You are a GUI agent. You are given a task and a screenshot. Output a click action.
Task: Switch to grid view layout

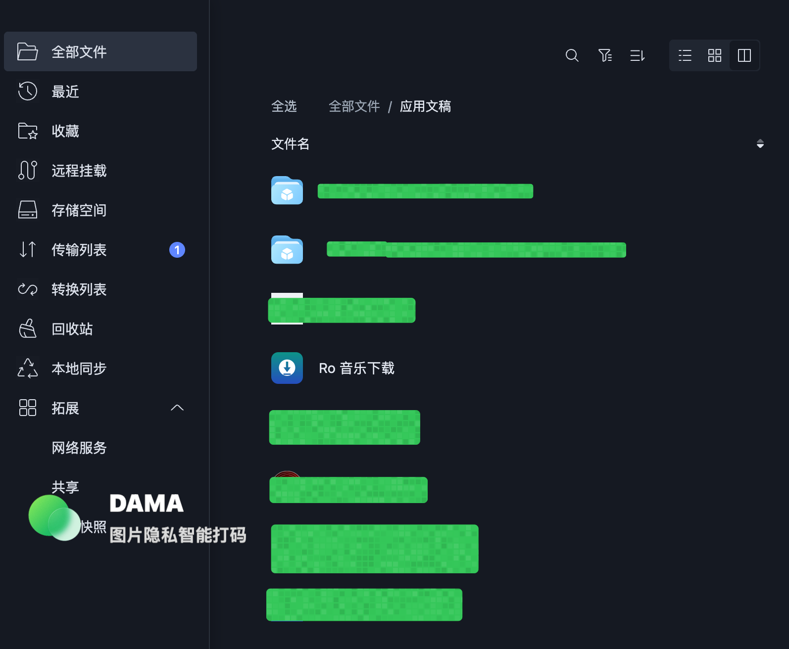pos(715,55)
